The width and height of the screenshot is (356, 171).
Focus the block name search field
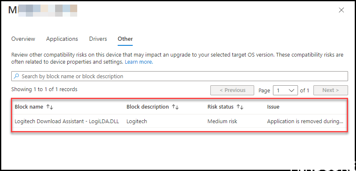179,76
